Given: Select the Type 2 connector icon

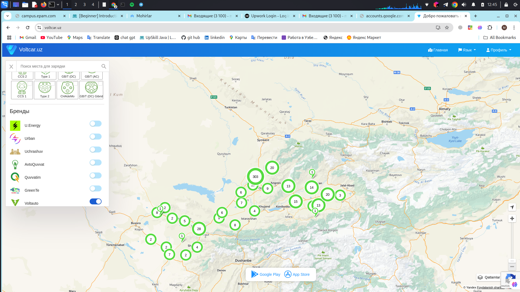Looking at the screenshot, I should (45, 90).
